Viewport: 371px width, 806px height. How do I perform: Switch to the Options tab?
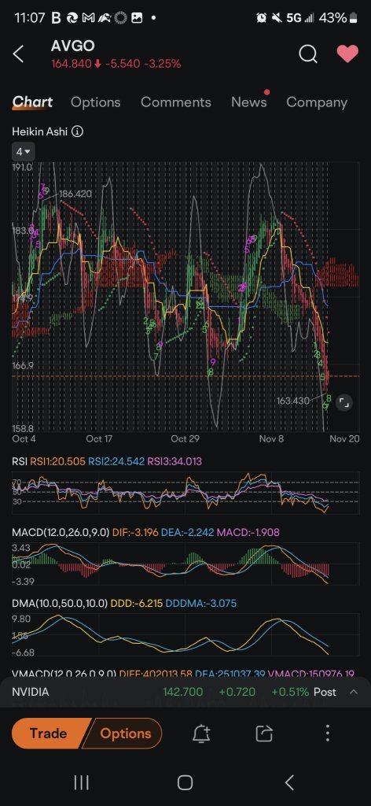95,102
